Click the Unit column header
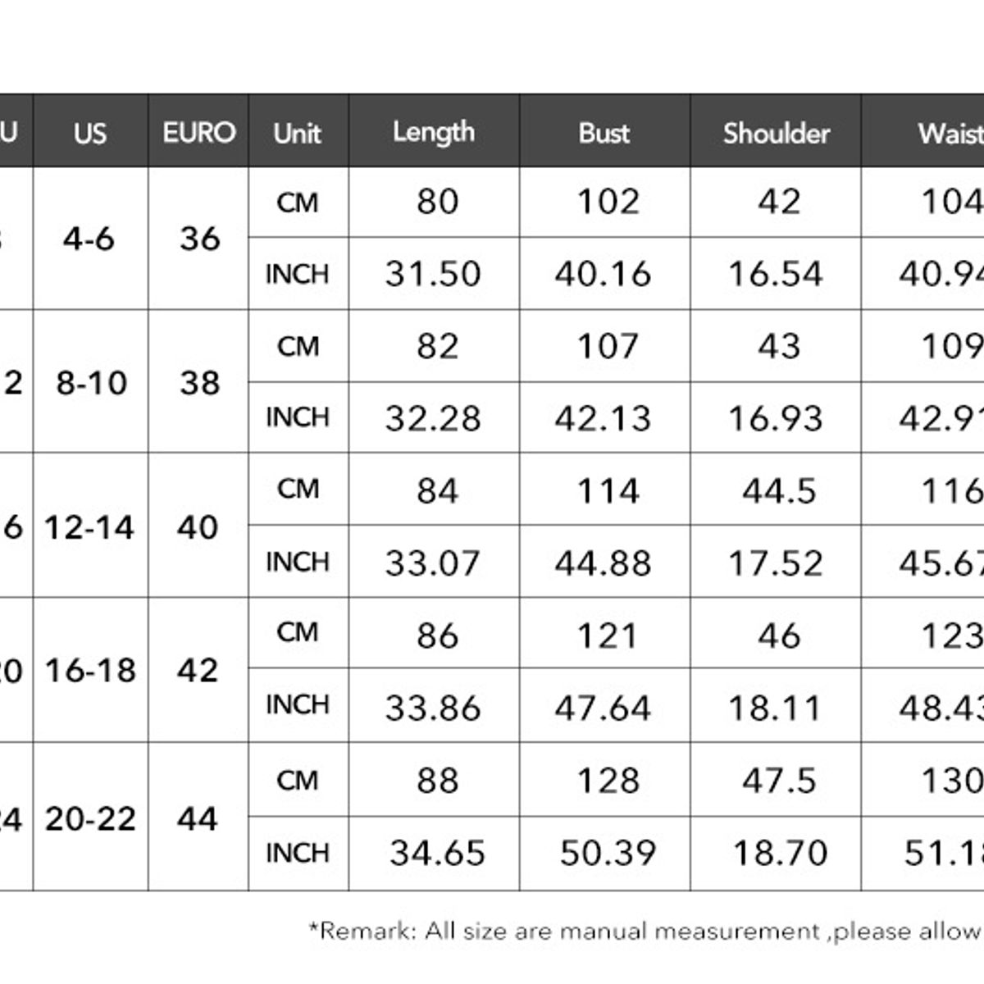Image resolution: width=984 pixels, height=984 pixels. 298,131
